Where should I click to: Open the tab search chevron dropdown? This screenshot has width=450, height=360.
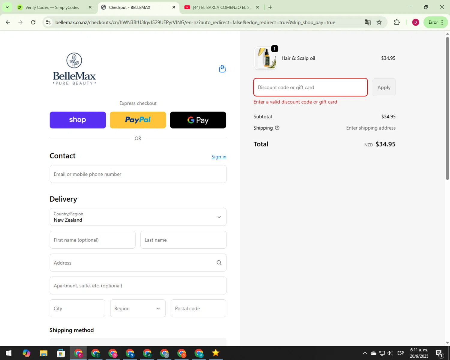pyautogui.click(x=7, y=7)
